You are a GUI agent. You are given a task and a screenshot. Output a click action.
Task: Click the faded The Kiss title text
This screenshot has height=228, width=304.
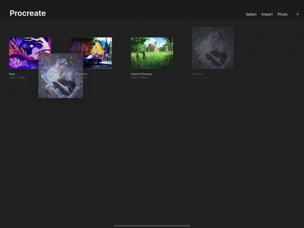(198, 74)
